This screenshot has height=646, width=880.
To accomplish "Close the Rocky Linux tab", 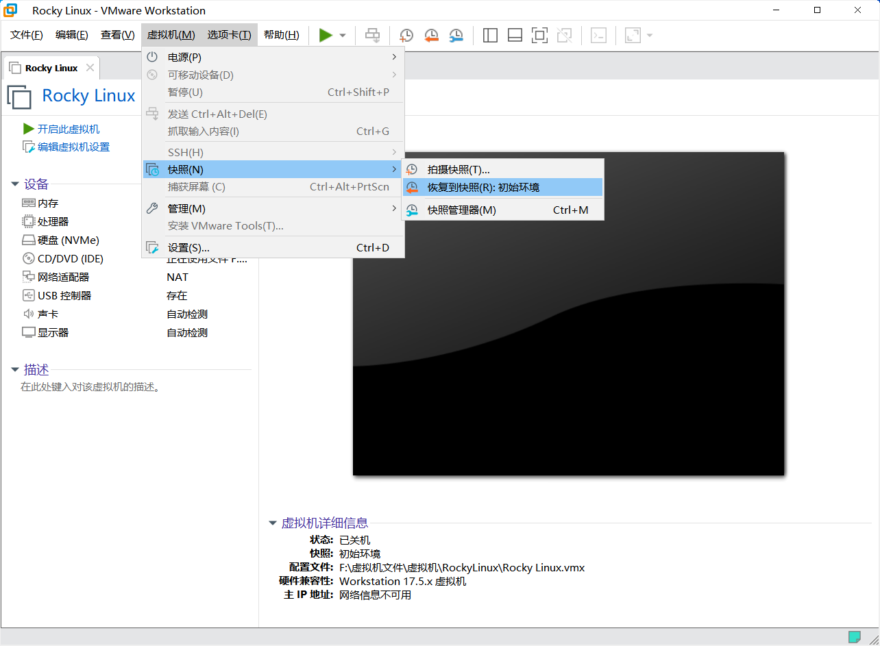I will [88, 68].
